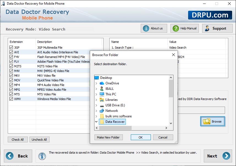This screenshot has width=236, height=166.
Task: Click the Help Manual question mark icon
Action: 176,28
